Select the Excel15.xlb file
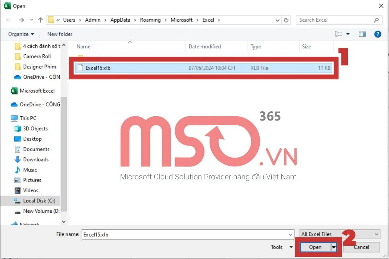Image resolution: width=389 pixels, height=259 pixels. [98, 68]
